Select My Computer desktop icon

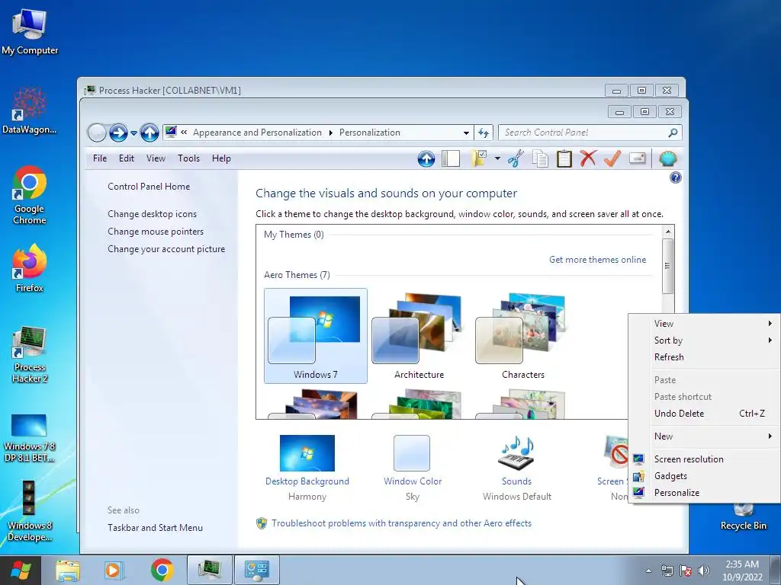(x=30, y=31)
